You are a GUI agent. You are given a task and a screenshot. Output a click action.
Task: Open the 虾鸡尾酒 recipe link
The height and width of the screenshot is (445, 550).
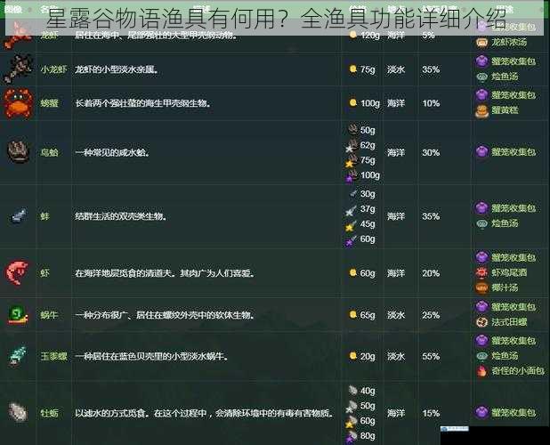(x=509, y=272)
